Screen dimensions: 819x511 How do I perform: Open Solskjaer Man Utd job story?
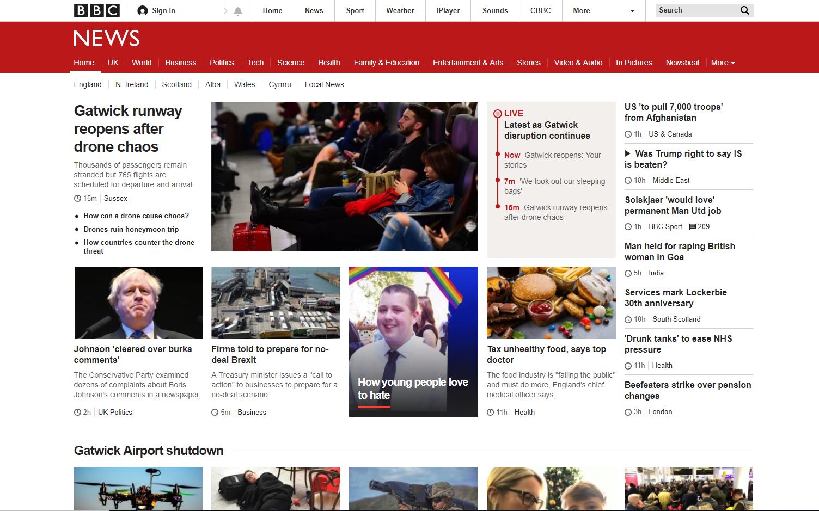tap(673, 205)
